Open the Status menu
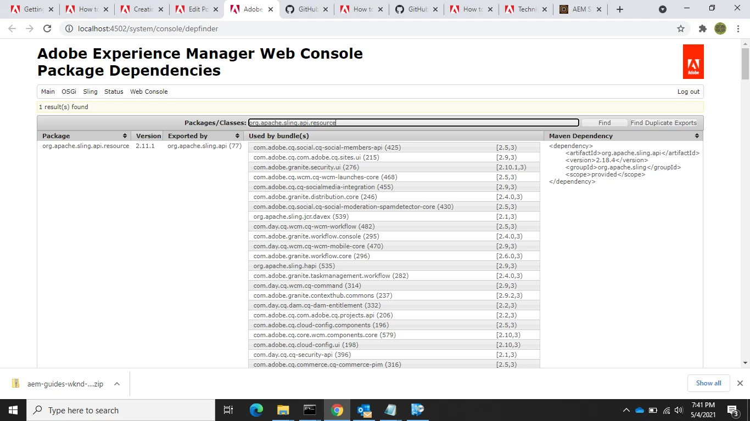 [x=114, y=92]
